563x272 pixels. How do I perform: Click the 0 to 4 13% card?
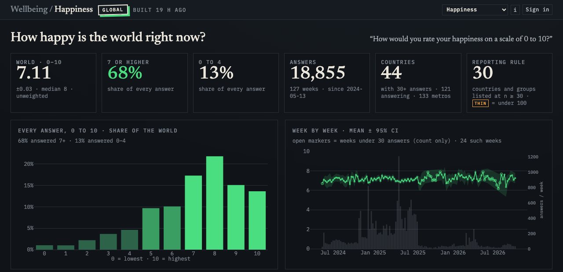pos(236,83)
